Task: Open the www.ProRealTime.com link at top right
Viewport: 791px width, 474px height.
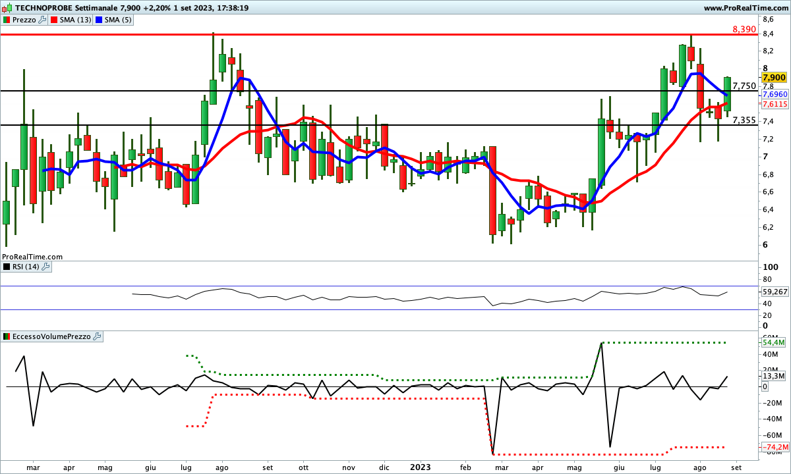Action: click(745, 8)
